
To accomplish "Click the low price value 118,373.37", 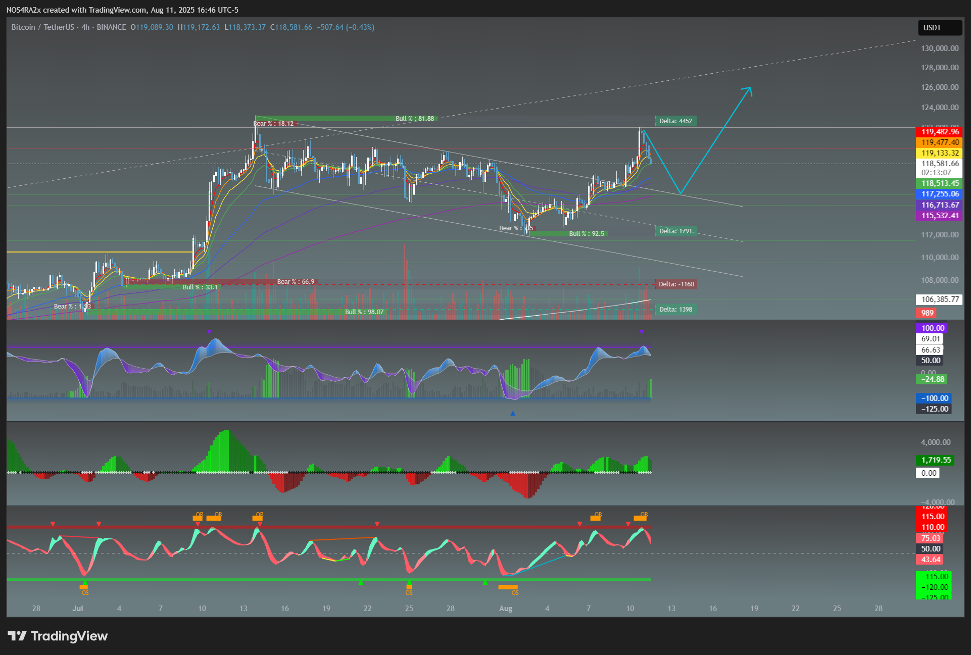I will click(247, 27).
